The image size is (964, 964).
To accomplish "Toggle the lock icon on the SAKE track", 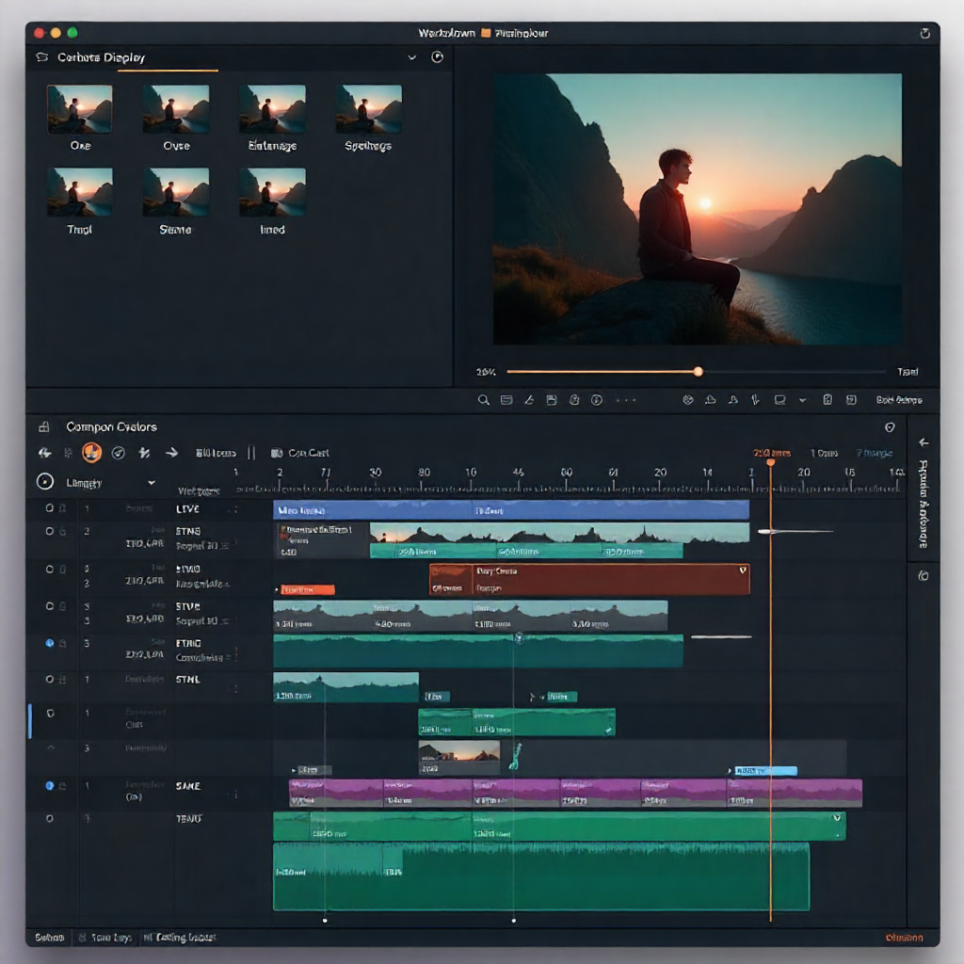I will [63, 786].
